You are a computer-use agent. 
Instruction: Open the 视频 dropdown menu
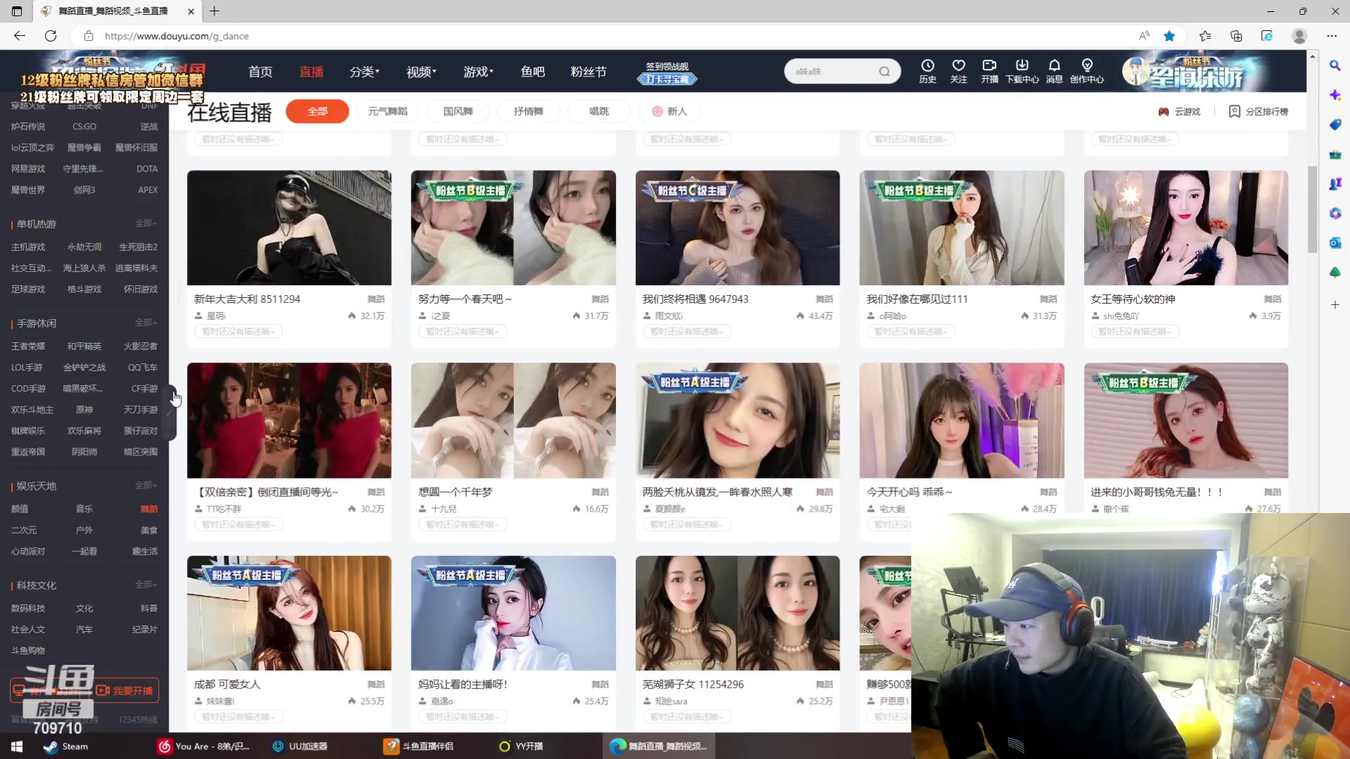click(420, 71)
